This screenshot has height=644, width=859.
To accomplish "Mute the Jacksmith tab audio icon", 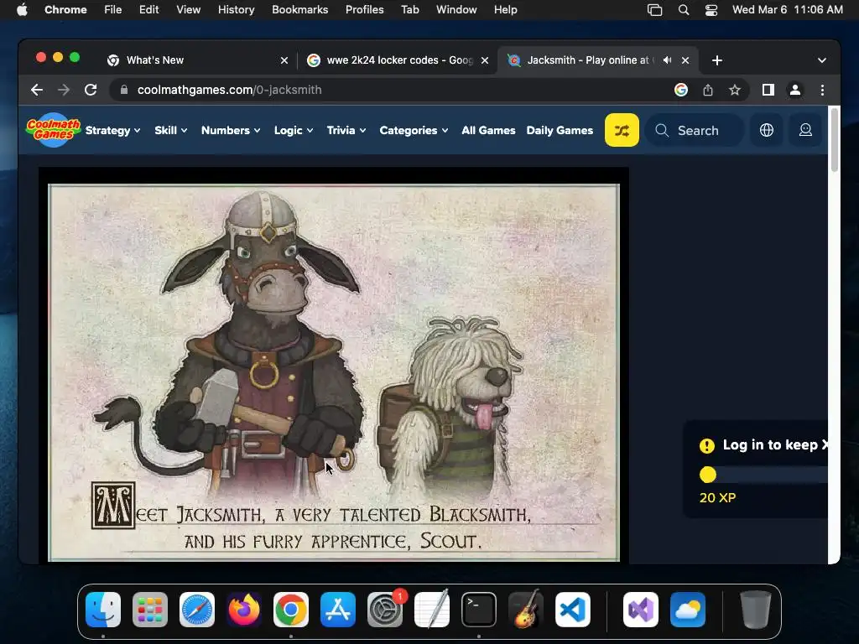I will (667, 60).
